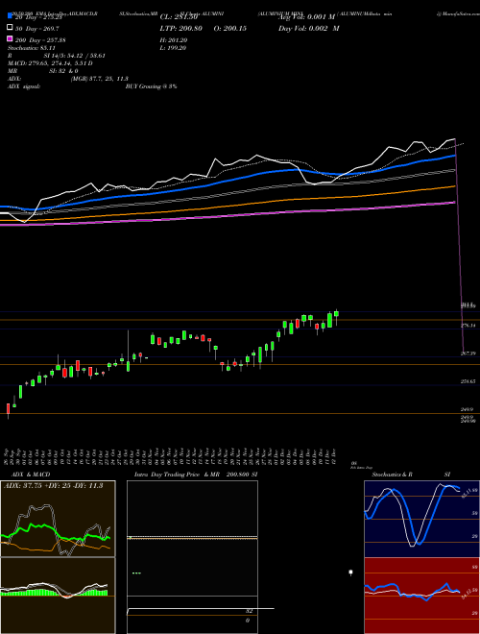Screen dimensions: 480x634
Task: Click the 'Stochastics & R' panel title
Action: [x=392, y=475]
